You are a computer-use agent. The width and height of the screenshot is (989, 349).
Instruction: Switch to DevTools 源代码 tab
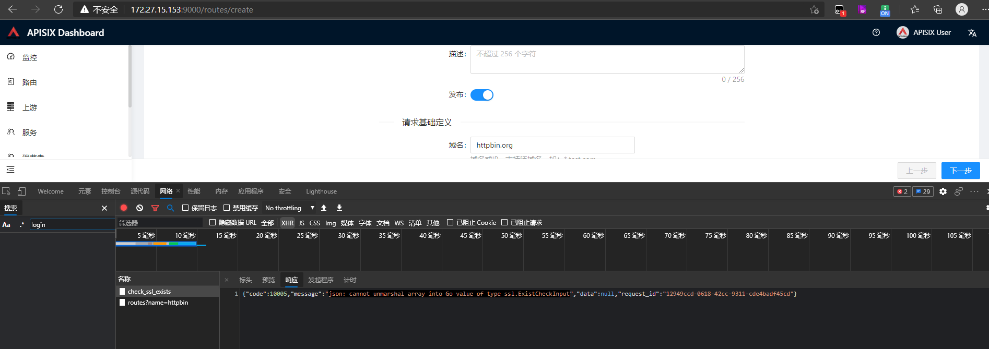(140, 191)
